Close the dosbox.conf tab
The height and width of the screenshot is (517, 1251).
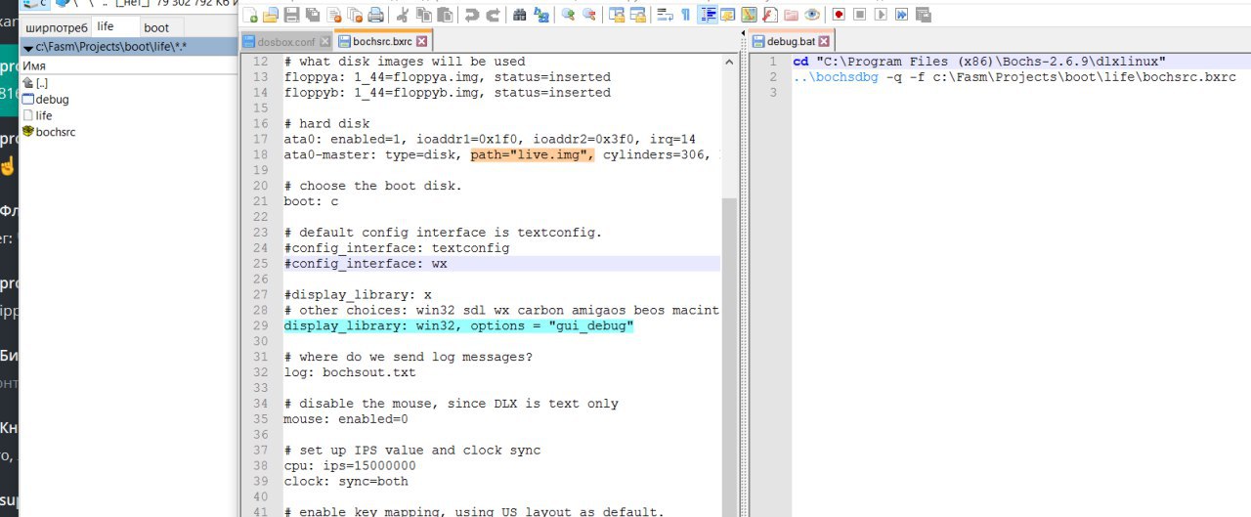(x=324, y=42)
